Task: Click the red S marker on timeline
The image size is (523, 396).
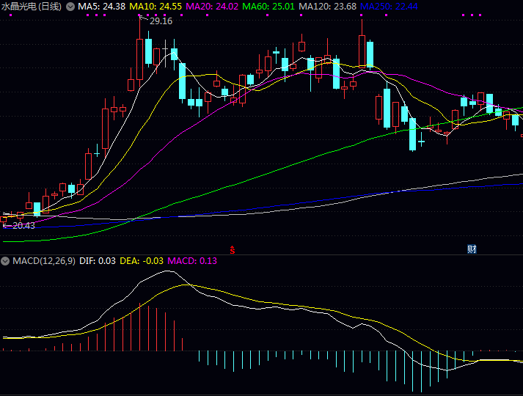Action: tap(233, 249)
